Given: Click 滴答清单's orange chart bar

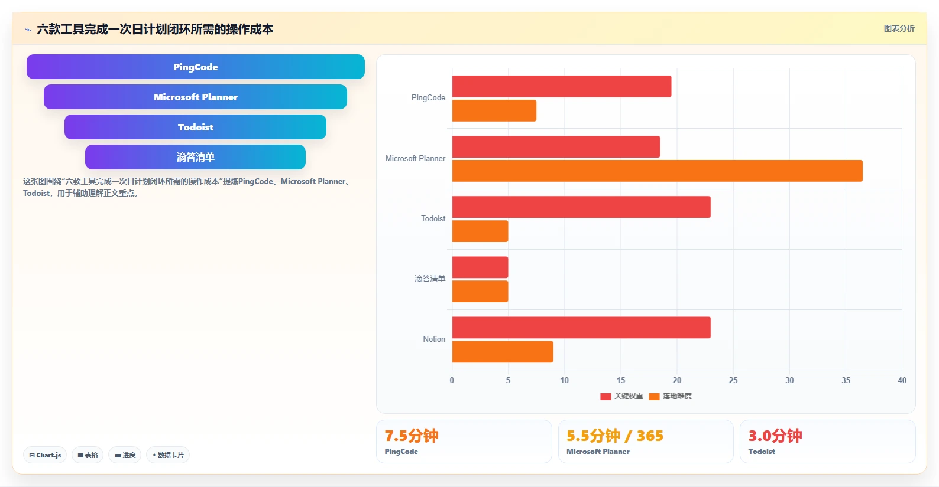Looking at the screenshot, I should [480, 292].
